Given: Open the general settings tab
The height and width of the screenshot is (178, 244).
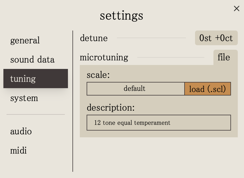Looking at the screenshot, I should pos(25,40).
